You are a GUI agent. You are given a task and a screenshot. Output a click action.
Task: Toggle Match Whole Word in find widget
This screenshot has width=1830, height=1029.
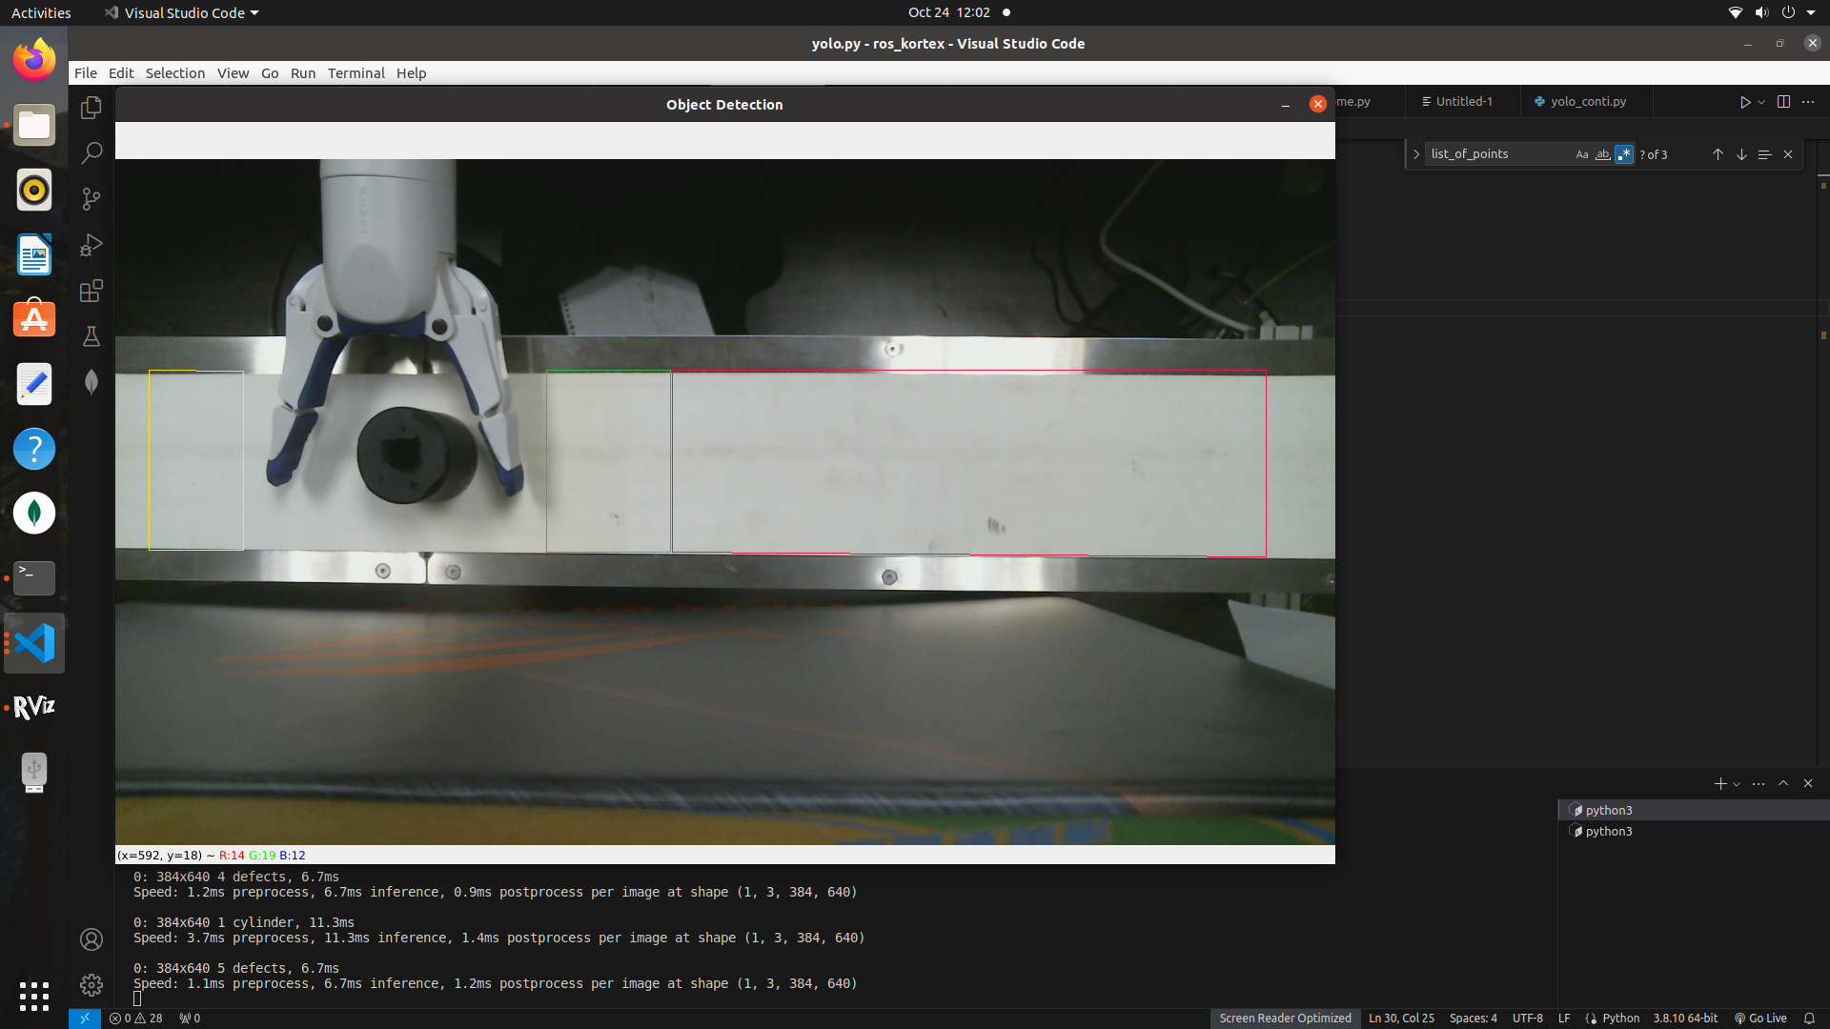click(1603, 154)
